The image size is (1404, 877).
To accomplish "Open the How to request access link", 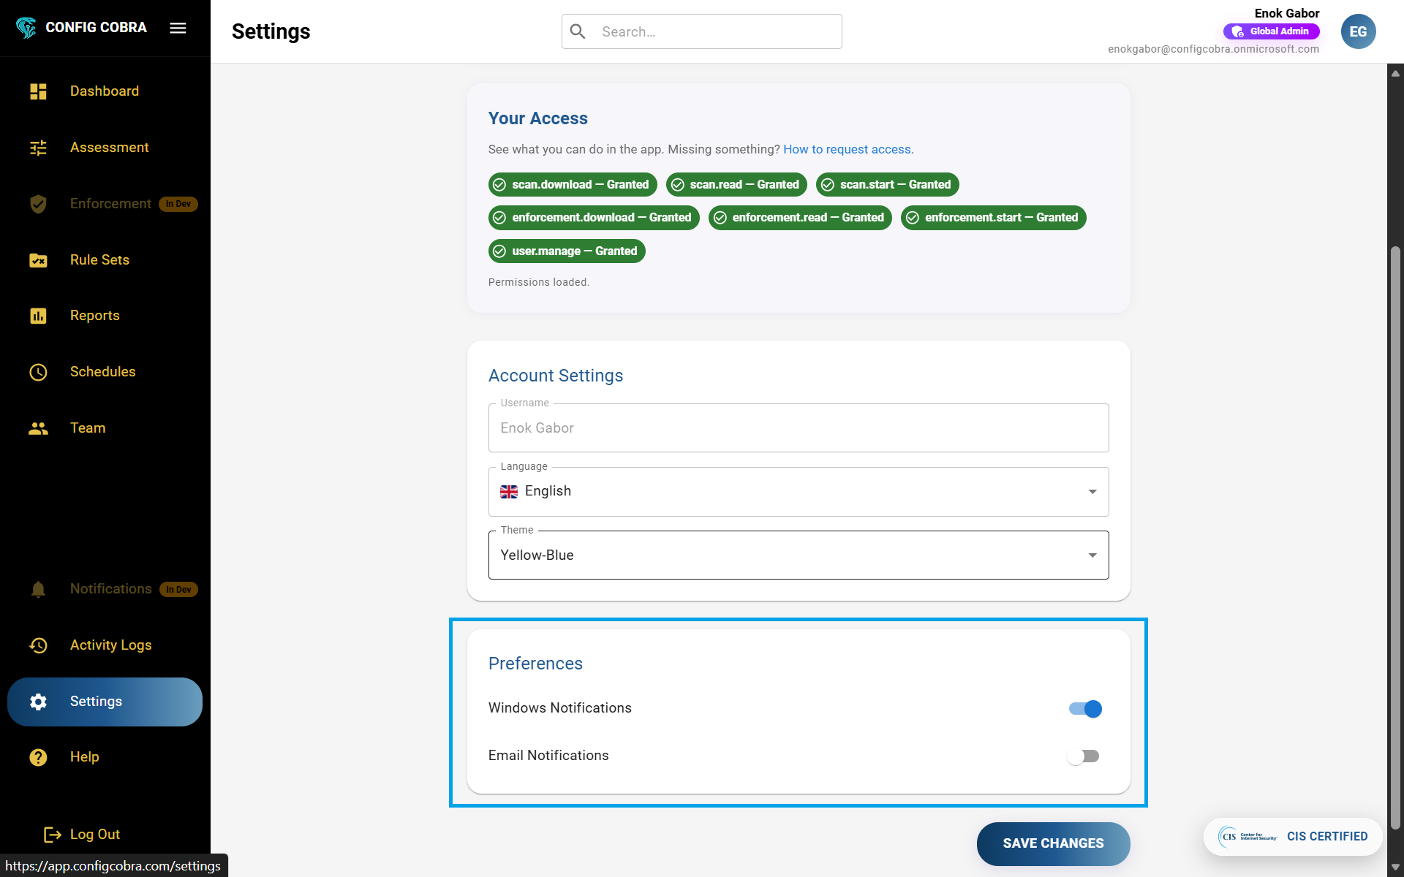I will [848, 149].
